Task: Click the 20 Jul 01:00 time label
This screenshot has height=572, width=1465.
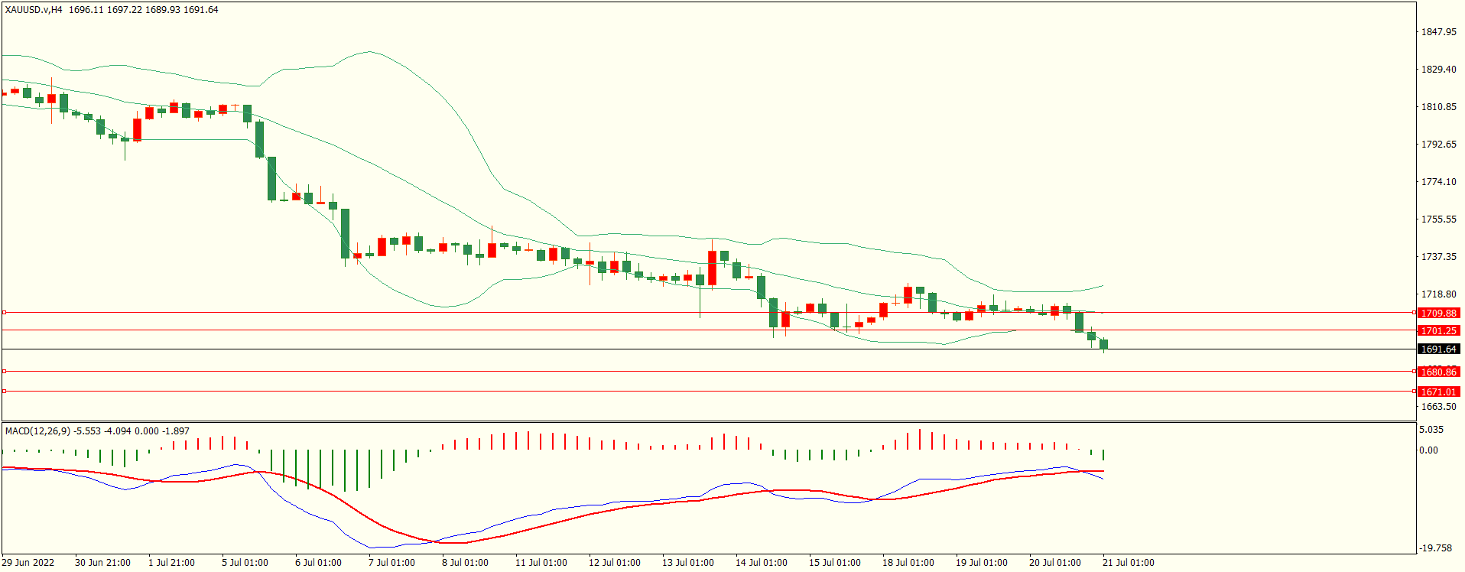Action: pos(1055,563)
